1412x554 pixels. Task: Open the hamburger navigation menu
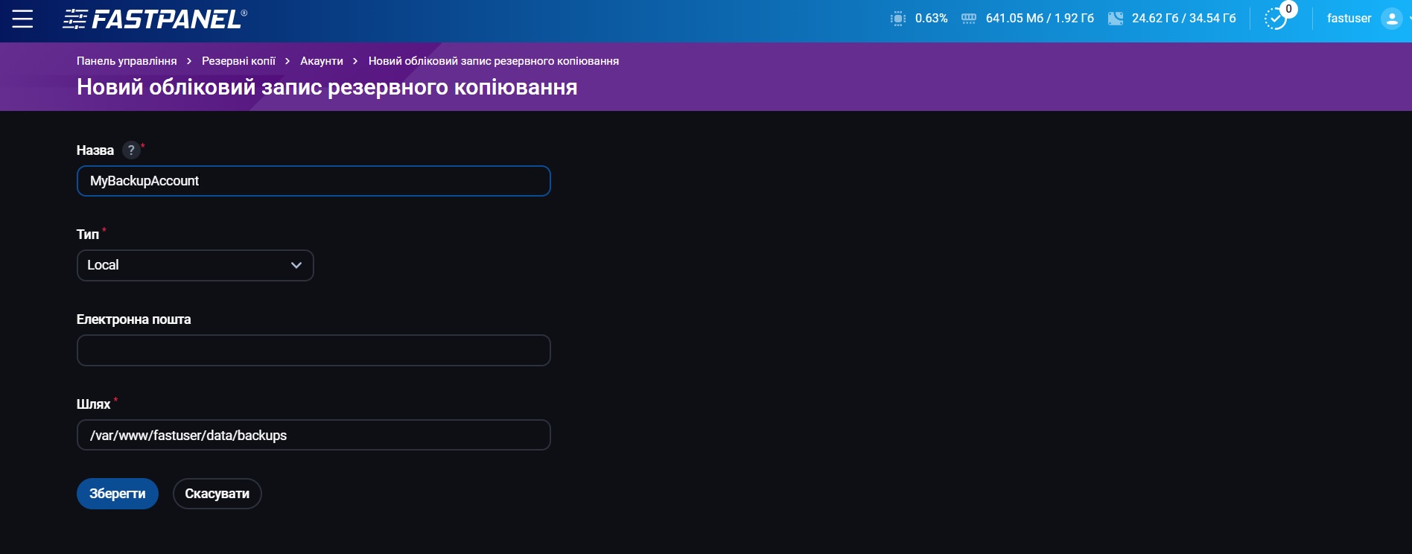pyautogui.click(x=22, y=19)
